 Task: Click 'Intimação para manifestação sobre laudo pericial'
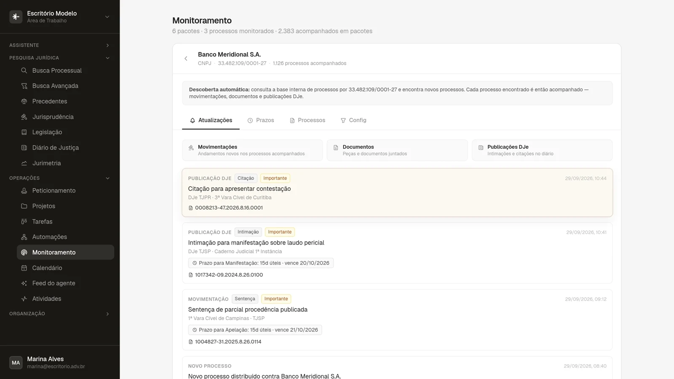click(256, 243)
